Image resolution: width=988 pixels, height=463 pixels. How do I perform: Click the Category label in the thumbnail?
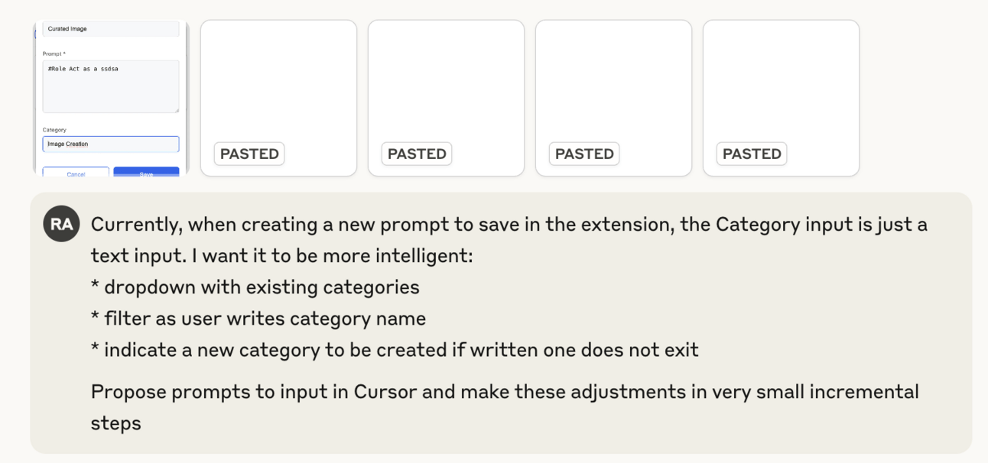pyautogui.click(x=54, y=130)
